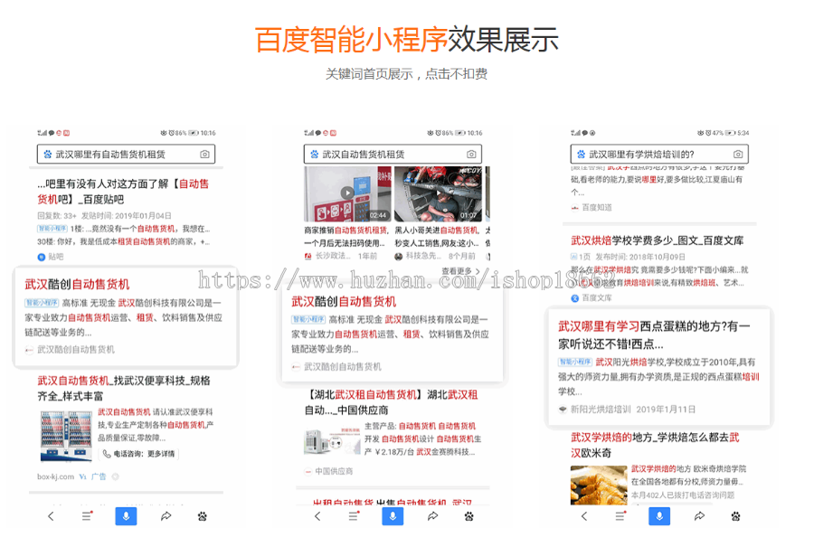
Task: Click the 武汉哪里有学烘焙培训的? search field
Action: pyautogui.click(x=659, y=155)
